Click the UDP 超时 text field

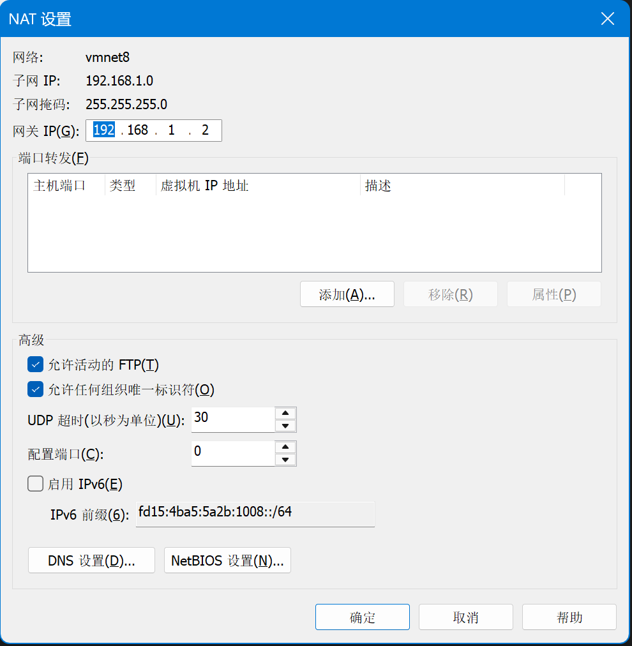pyautogui.click(x=232, y=419)
